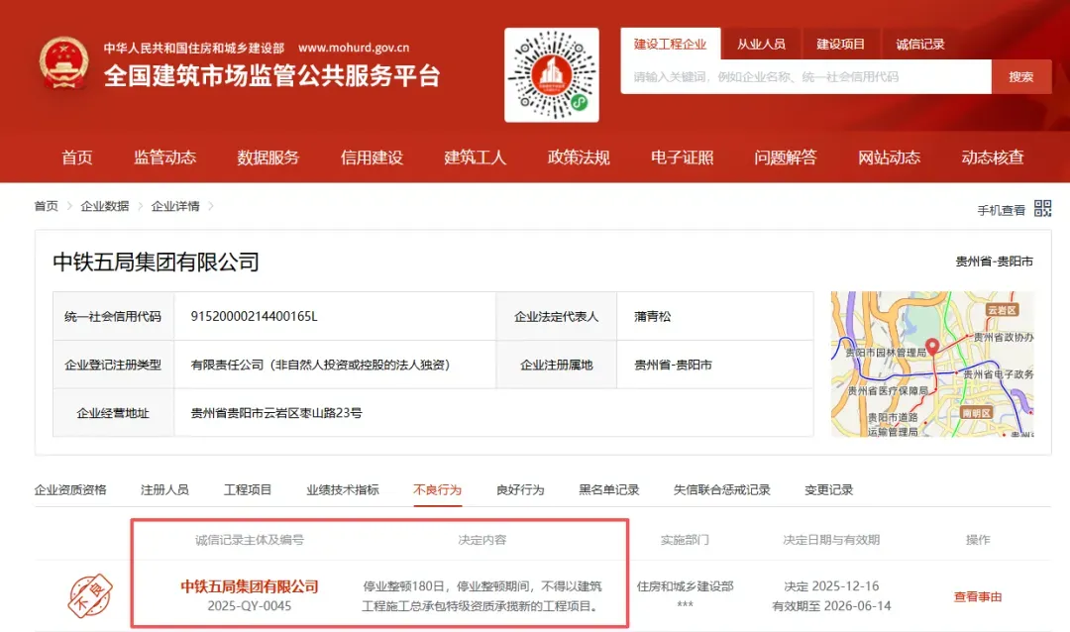This screenshot has height=632, width=1070.
Task: Click the decision date 2025-12-16 text
Action: point(832,585)
